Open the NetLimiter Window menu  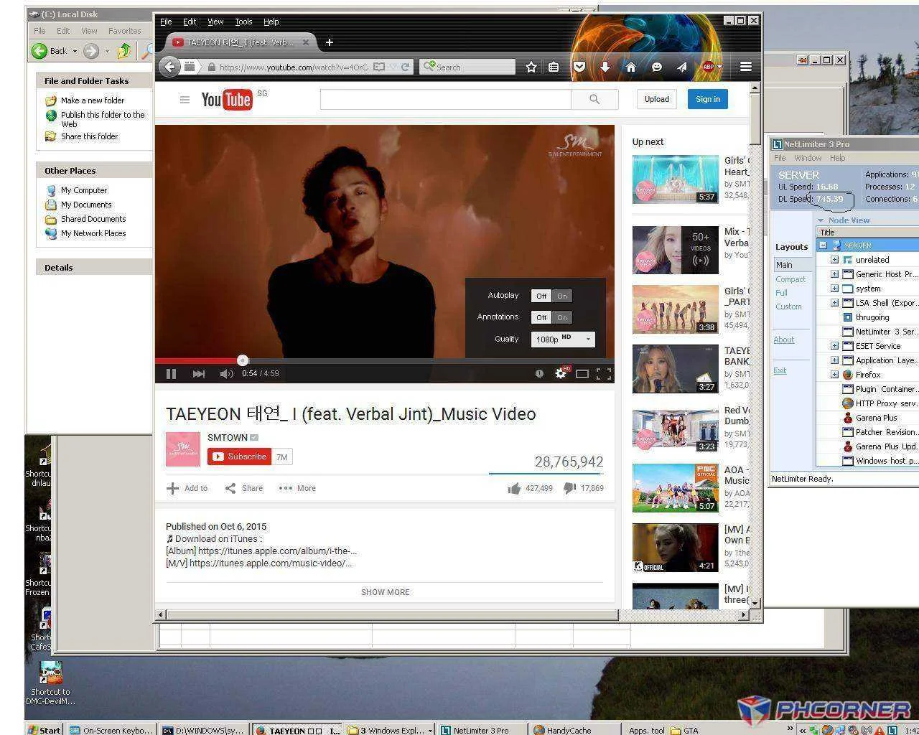[808, 158]
